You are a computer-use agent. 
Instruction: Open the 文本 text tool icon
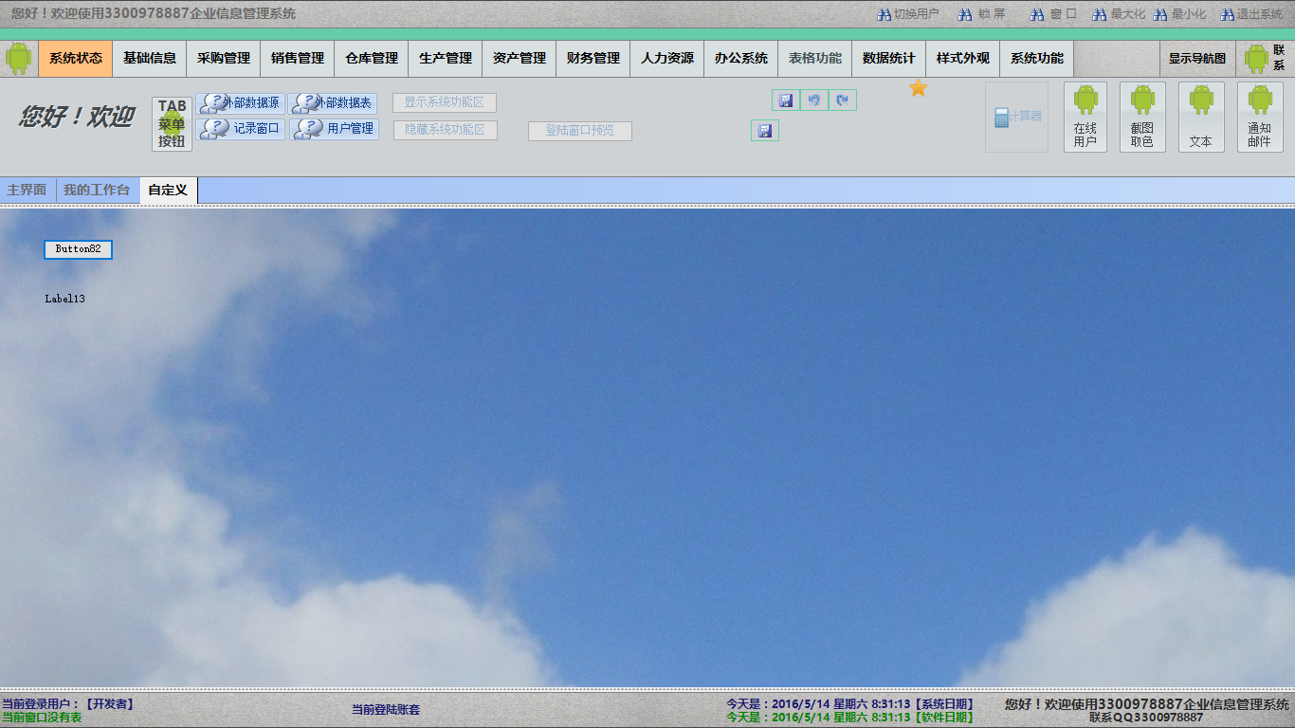1200,116
